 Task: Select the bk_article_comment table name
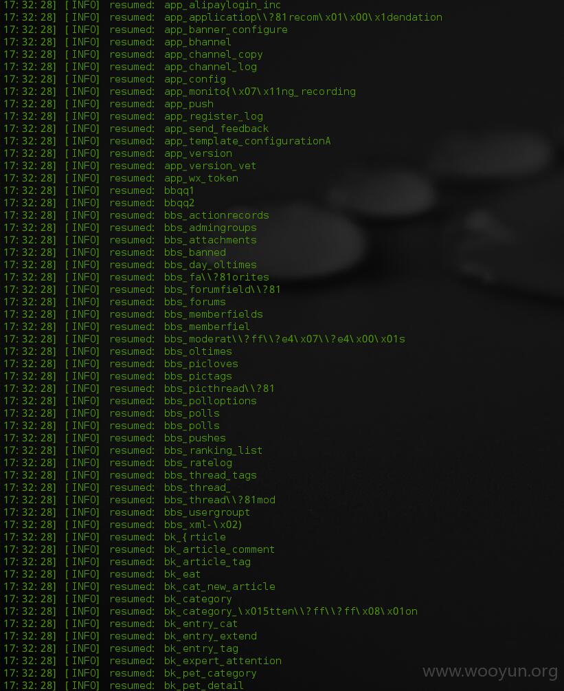[x=220, y=549]
